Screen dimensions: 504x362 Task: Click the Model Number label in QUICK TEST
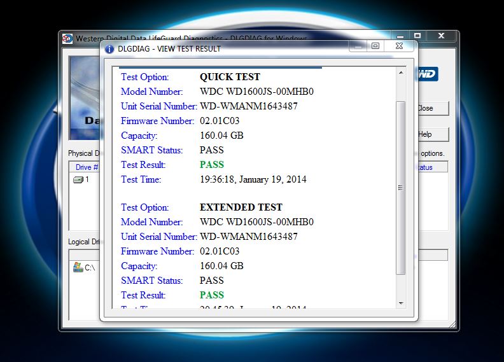tap(151, 92)
